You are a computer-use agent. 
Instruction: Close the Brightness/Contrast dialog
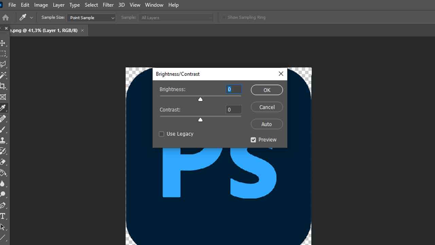click(x=281, y=74)
